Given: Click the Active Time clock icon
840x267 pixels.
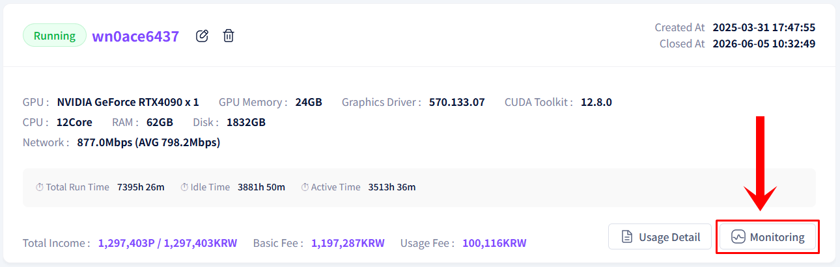Looking at the screenshot, I should tap(305, 187).
